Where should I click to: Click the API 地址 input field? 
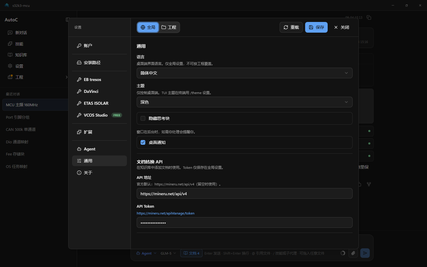point(244,193)
